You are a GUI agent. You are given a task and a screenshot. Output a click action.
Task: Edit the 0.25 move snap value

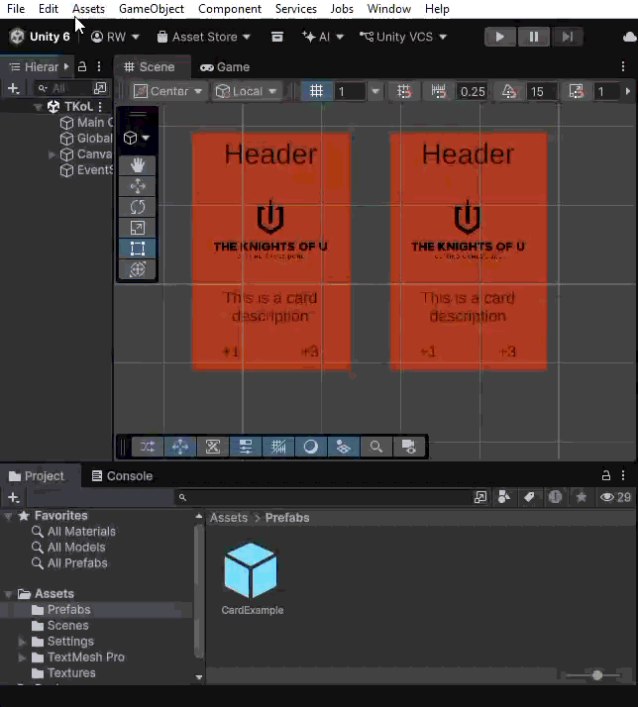(x=473, y=92)
